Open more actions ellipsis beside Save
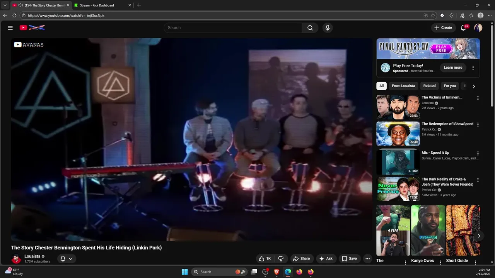 coord(368,259)
